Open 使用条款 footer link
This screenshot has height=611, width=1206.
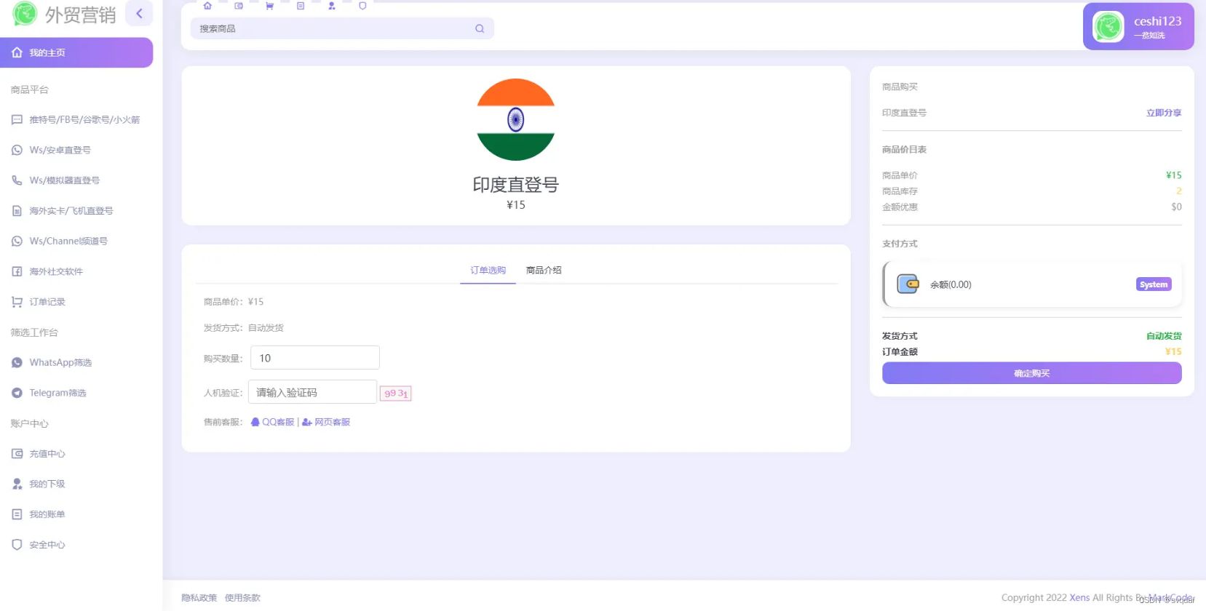[x=242, y=598]
